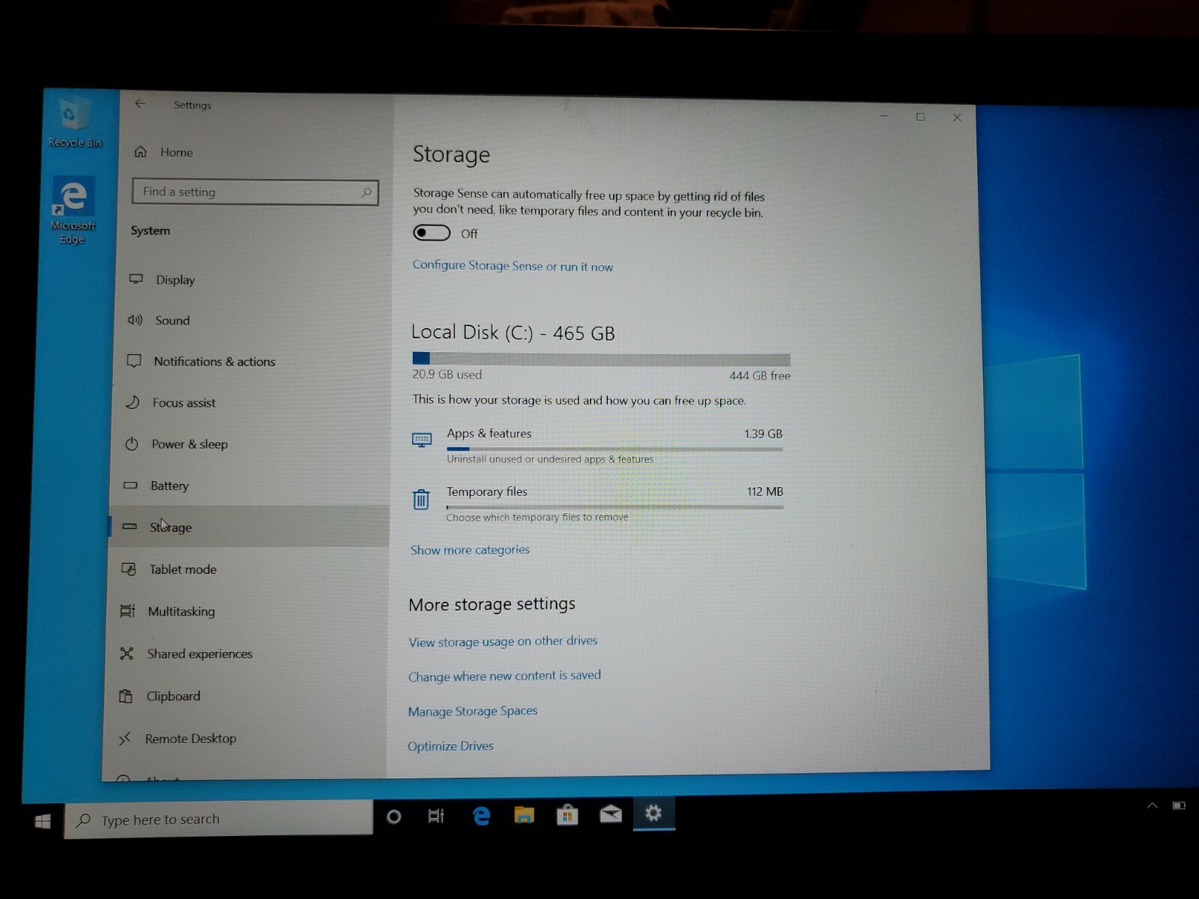Click the Temporary files trash can icon
Image resolution: width=1199 pixels, height=899 pixels.
coord(421,499)
